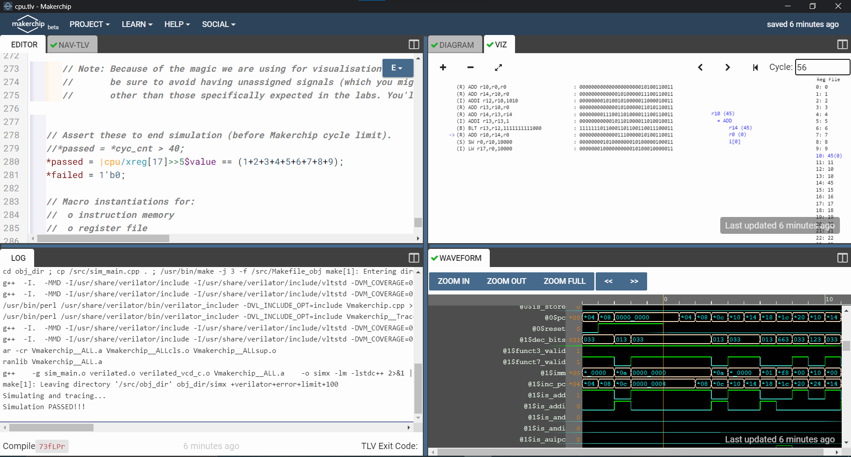Click the editor horizontal scrollbar thumb
The width and height of the screenshot is (851, 457).
pyautogui.click(x=103, y=239)
